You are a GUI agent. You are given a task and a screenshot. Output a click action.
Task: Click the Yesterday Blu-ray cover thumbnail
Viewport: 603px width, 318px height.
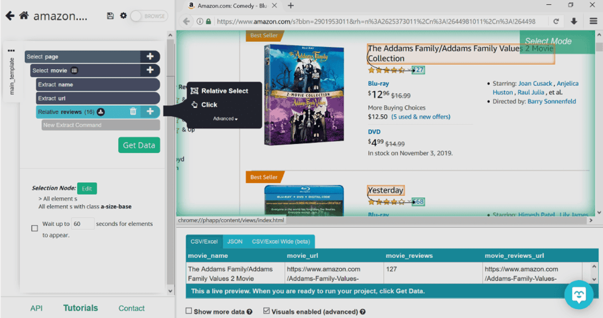(304, 200)
